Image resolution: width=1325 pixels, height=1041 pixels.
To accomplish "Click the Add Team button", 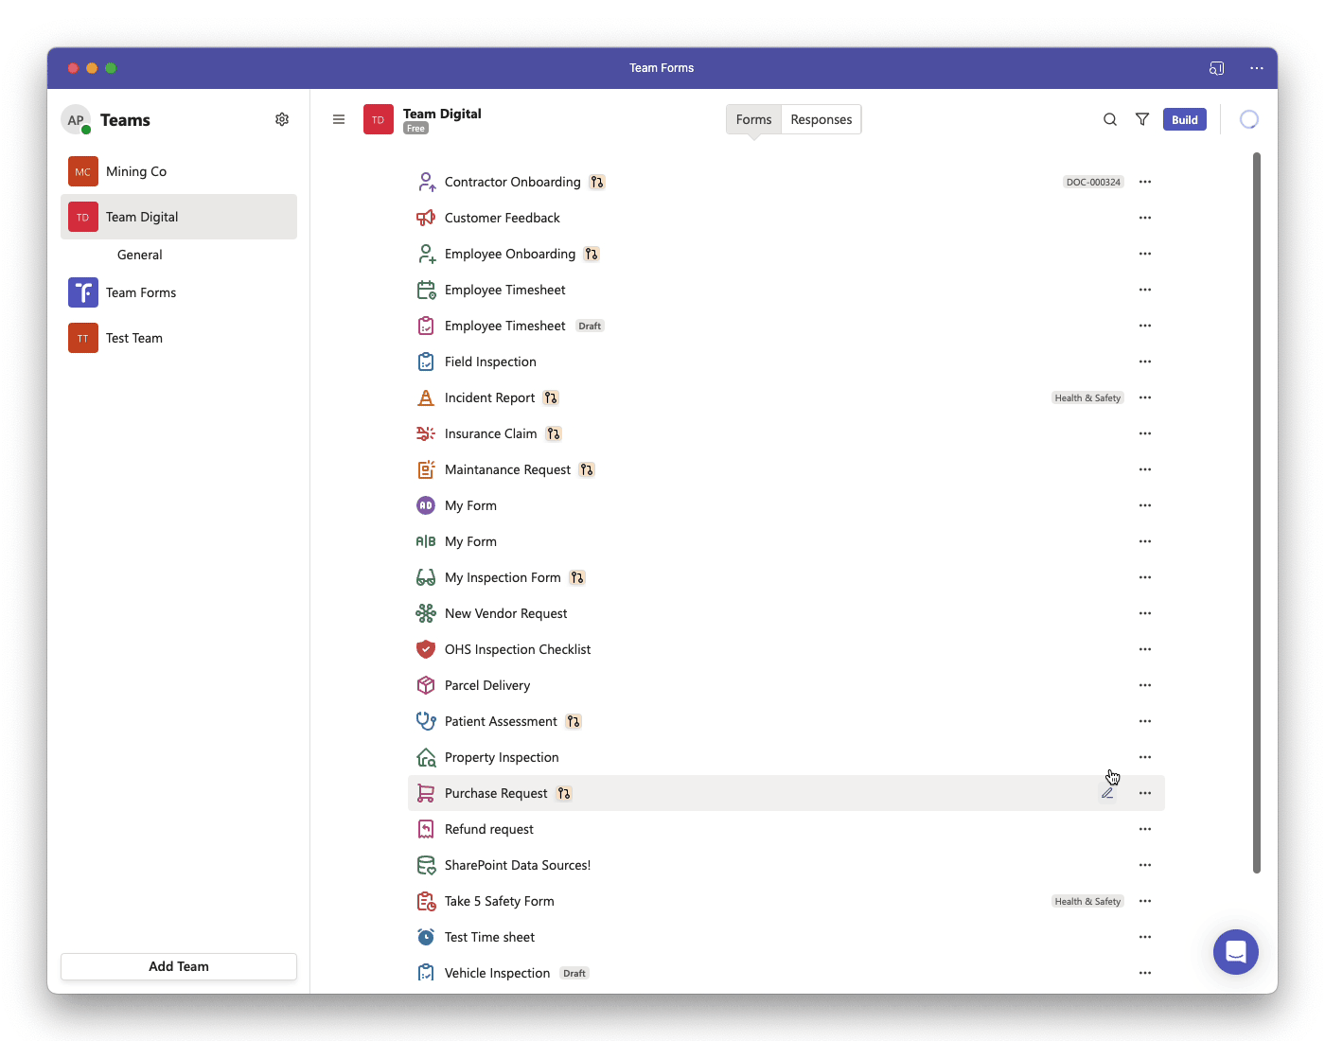I will click(x=179, y=966).
